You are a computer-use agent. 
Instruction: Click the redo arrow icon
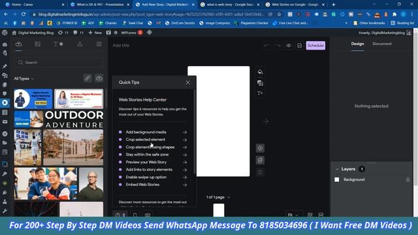[x=278, y=46]
